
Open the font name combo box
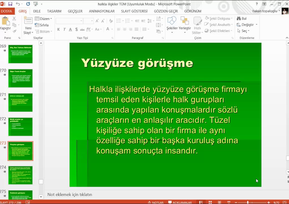pos(69,21)
